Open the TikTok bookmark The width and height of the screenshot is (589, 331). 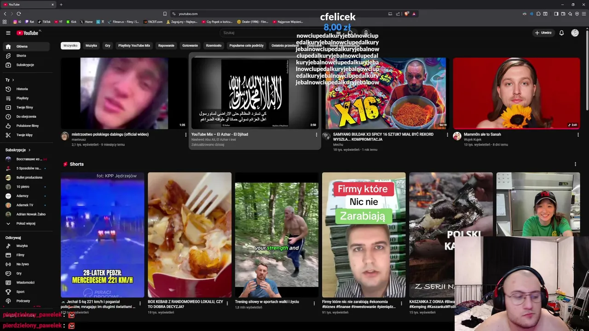click(44, 22)
